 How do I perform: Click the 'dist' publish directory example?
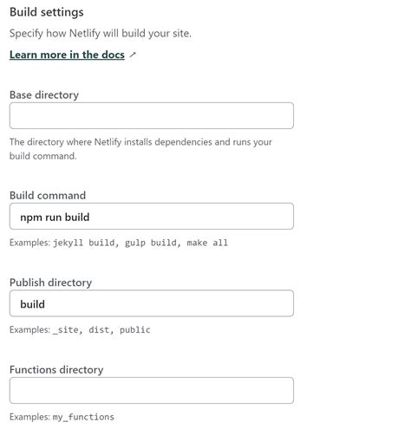click(x=99, y=330)
